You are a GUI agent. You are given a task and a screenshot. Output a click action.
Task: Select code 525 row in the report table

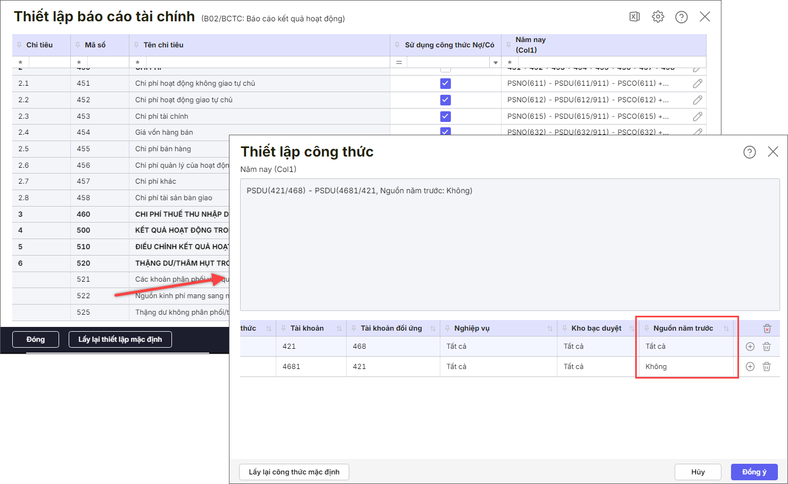click(121, 313)
